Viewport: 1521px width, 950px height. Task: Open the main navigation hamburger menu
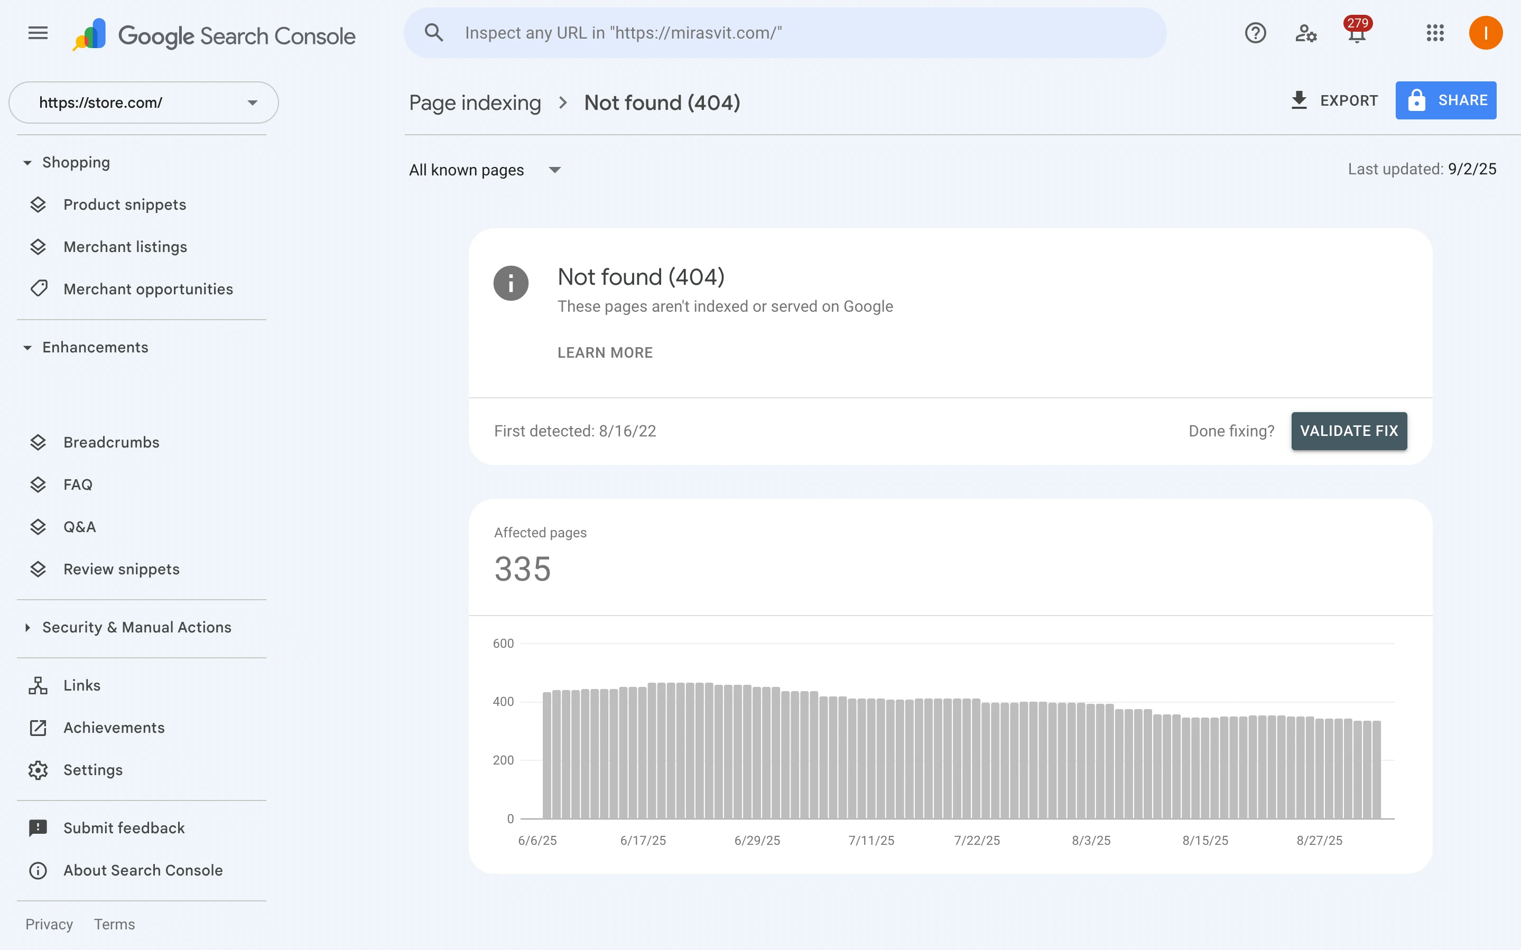(x=37, y=33)
